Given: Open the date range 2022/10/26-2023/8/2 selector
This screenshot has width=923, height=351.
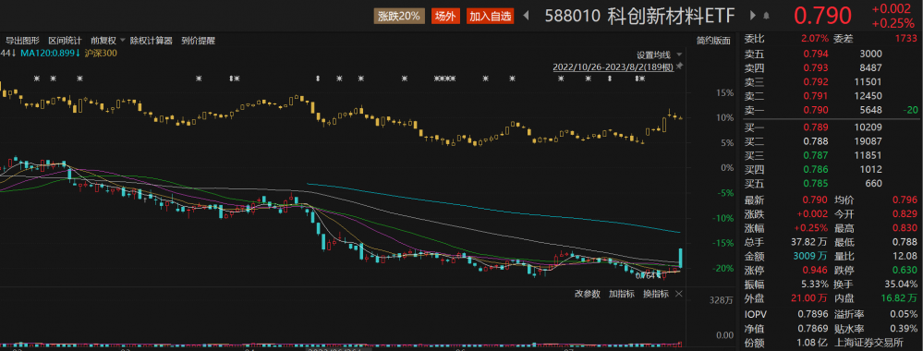Looking at the screenshot, I should tap(613, 67).
